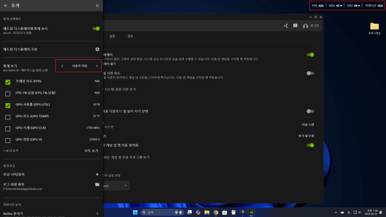Toggle the in-game overlay switch
Screen dimensions: 386x217
[x=310, y=55]
